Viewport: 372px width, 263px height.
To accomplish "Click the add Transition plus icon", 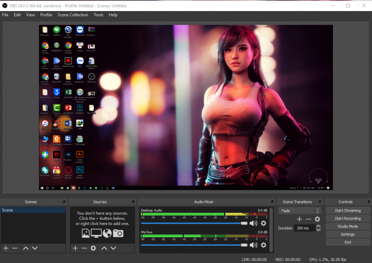I will point(299,219).
